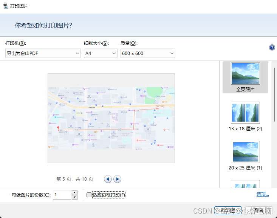
Task: Click the 质量(Q): label
Action: (129, 43)
